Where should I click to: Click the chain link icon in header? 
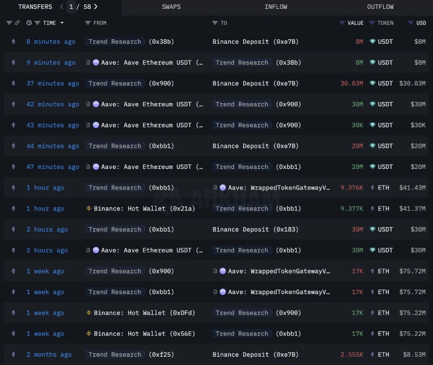pyautogui.click(x=17, y=23)
